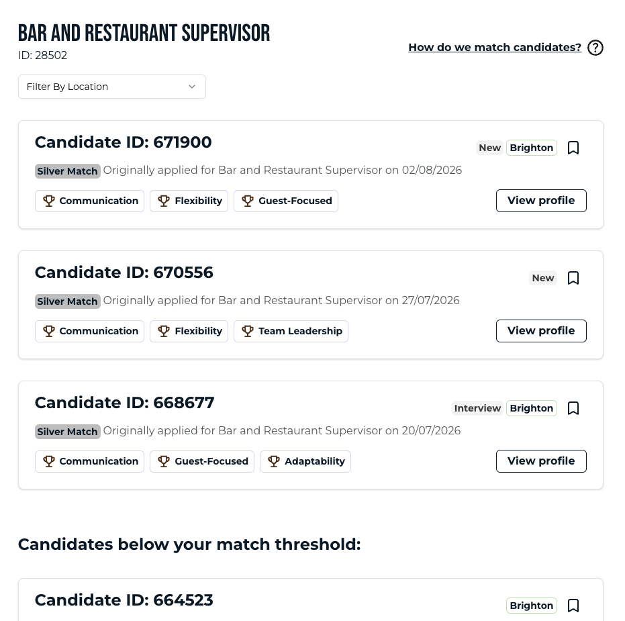Viewport: 625px width, 621px height.
Task: Click Flexibility trophy badge on candidate 670556
Action: point(189,331)
